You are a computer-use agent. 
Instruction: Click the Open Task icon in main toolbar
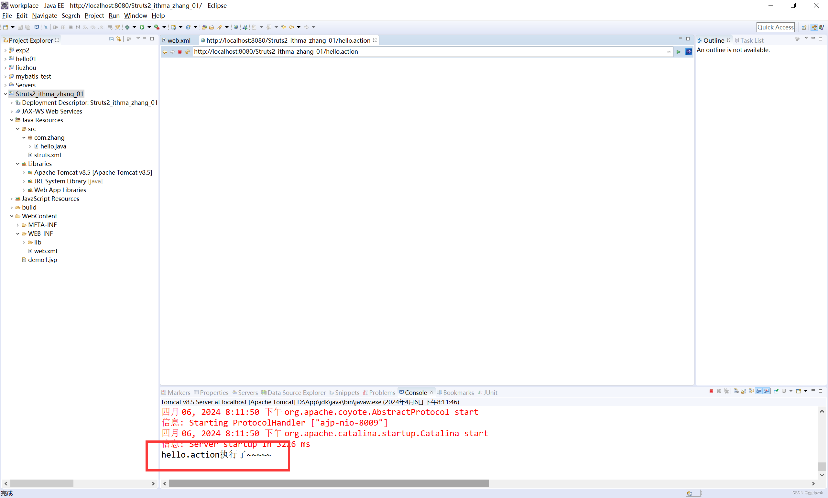(x=212, y=27)
